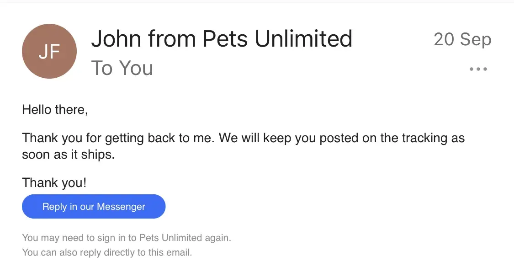Click the text soon as it ships

tap(68, 155)
